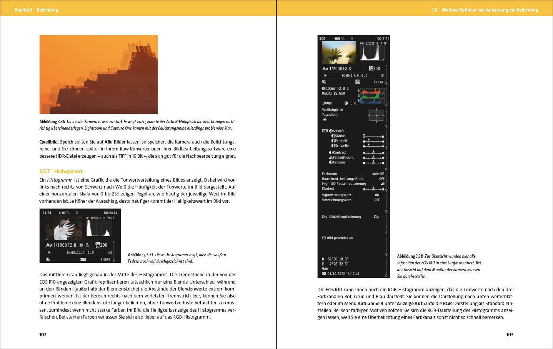
Task: Click the battery icon in the goose playback screen
Action: (62, 213)
